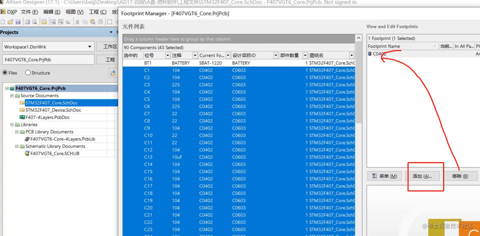This screenshot has height=236, width=480.
Task: Click the Print Preview icon
Action: (x=35, y=22)
